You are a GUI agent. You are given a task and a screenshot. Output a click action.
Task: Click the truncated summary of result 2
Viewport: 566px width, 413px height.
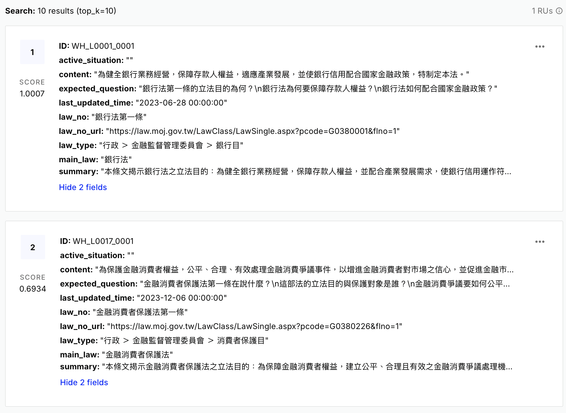(x=307, y=367)
